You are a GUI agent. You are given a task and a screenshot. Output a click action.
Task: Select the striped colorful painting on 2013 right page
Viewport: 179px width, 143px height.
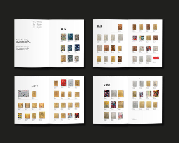click(148, 94)
